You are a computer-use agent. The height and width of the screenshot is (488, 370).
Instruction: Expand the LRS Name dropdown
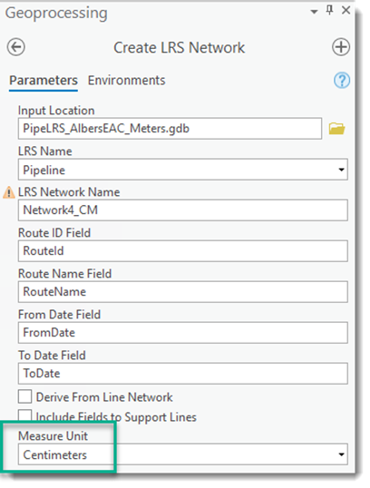pos(341,170)
